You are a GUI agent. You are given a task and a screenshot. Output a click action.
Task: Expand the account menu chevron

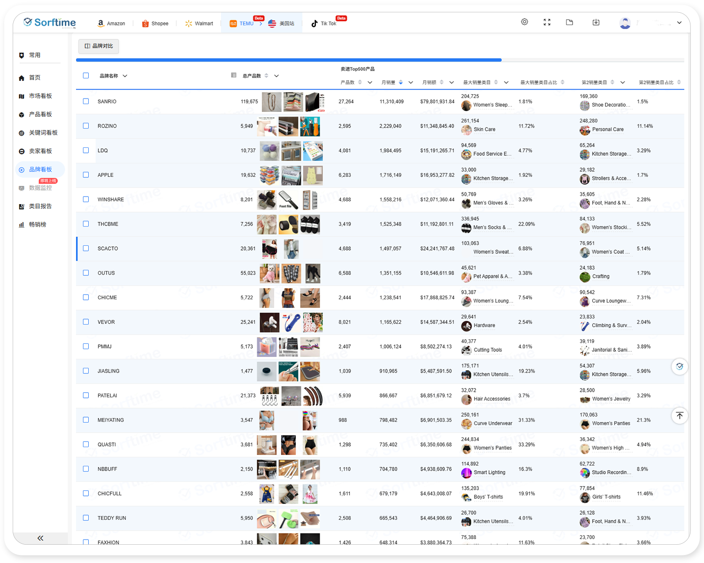(x=679, y=23)
